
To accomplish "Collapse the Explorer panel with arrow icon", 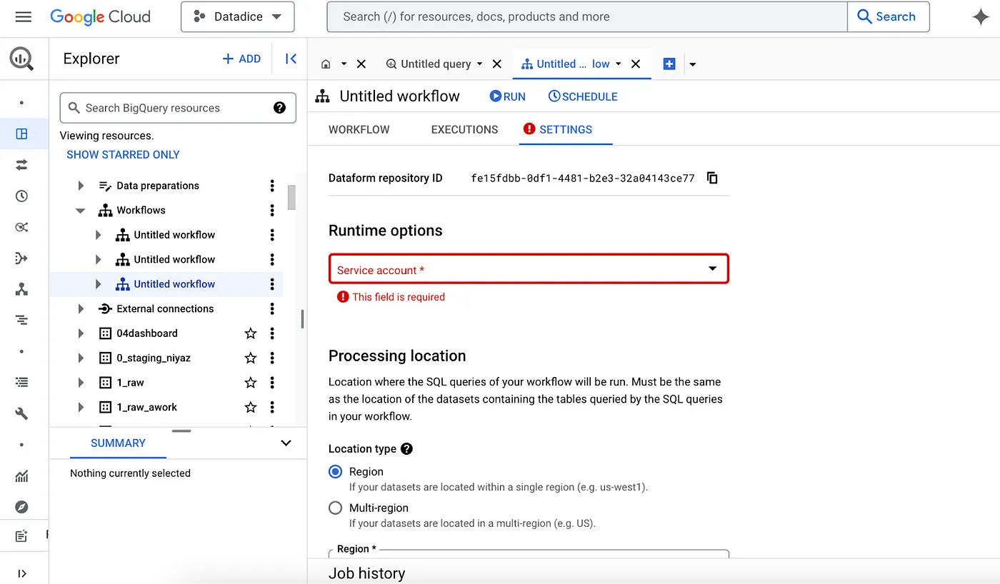I will [291, 59].
